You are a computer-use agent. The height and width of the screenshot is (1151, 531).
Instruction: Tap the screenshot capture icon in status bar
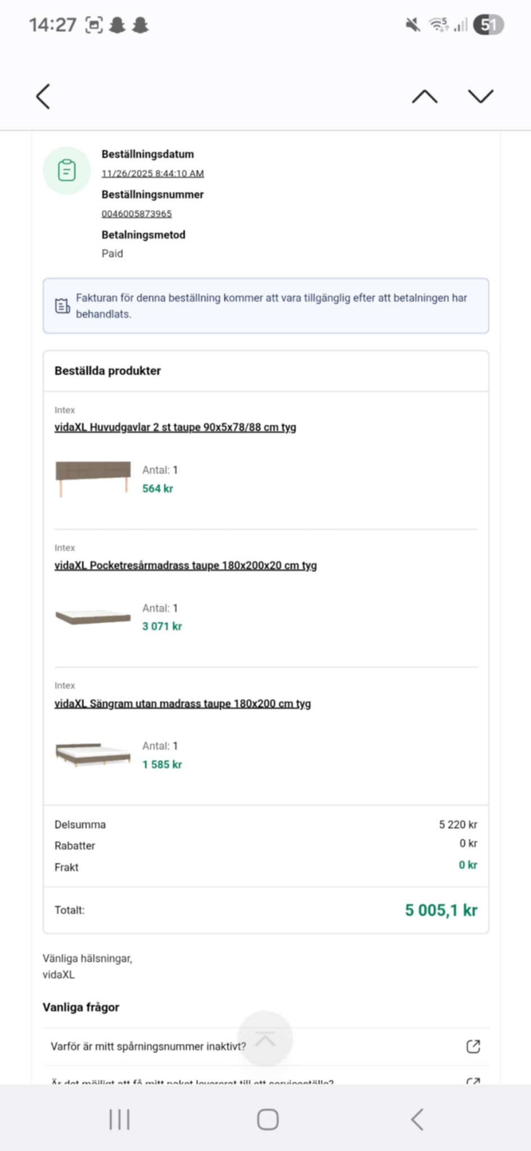point(94,24)
